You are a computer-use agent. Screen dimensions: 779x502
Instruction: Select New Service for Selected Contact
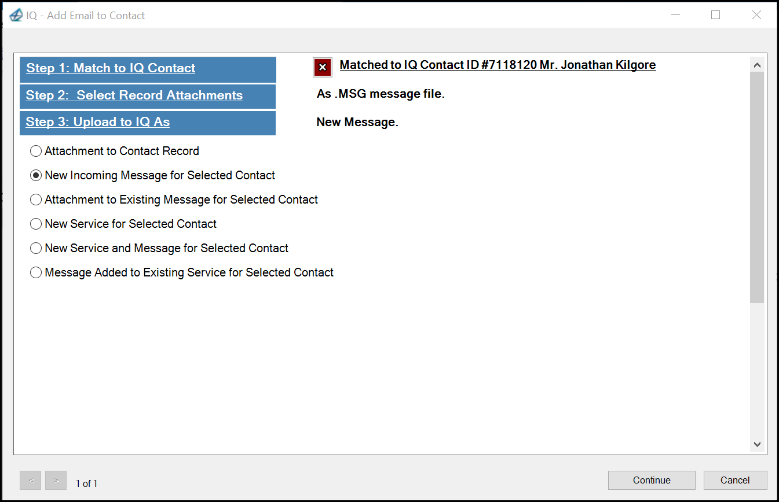123,224
